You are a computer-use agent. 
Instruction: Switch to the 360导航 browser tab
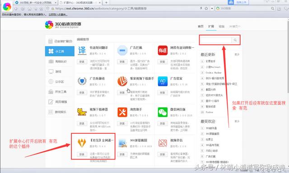(x=36, y=3)
